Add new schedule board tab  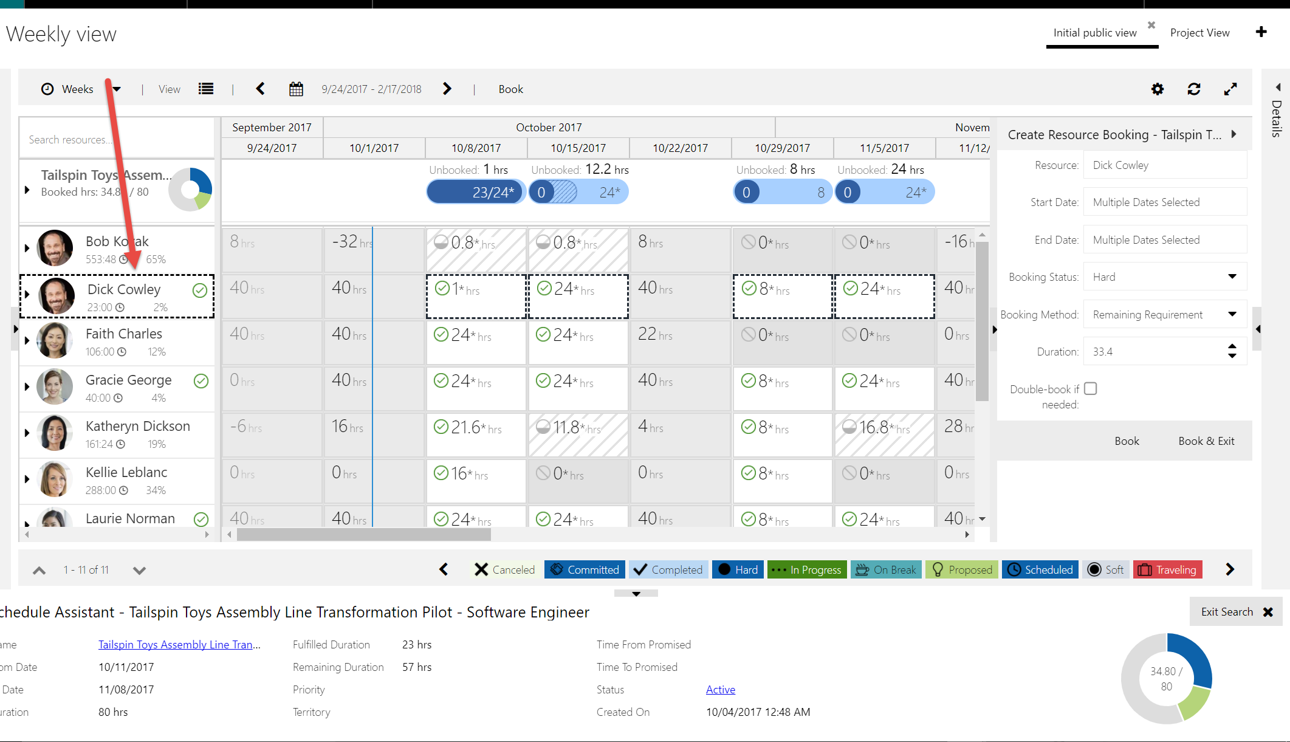point(1261,32)
